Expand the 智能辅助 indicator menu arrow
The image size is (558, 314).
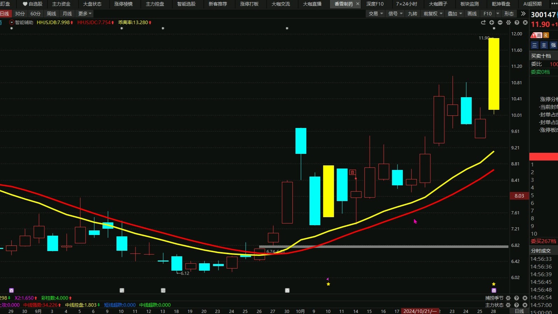(12, 22)
